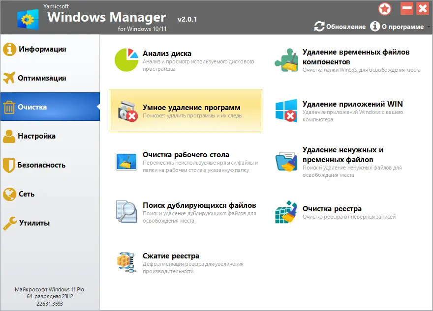Switch to the Утилиты tab

point(34,223)
